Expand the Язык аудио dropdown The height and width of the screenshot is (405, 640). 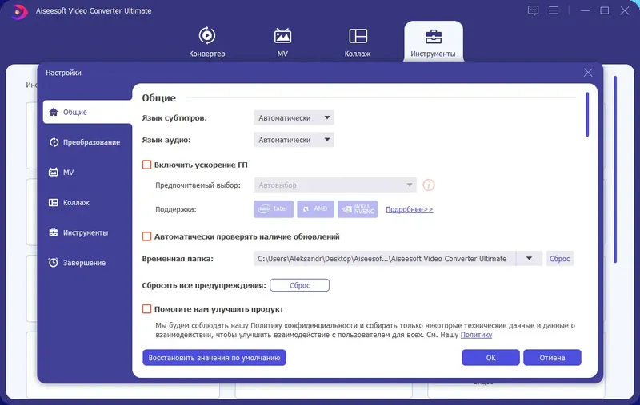point(294,140)
